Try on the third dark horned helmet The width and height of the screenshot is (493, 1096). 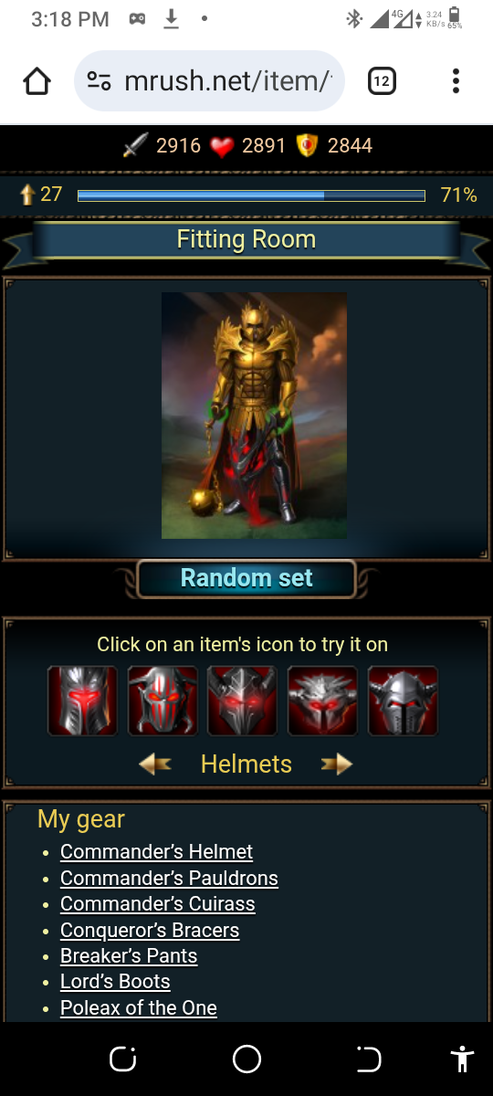[243, 701]
